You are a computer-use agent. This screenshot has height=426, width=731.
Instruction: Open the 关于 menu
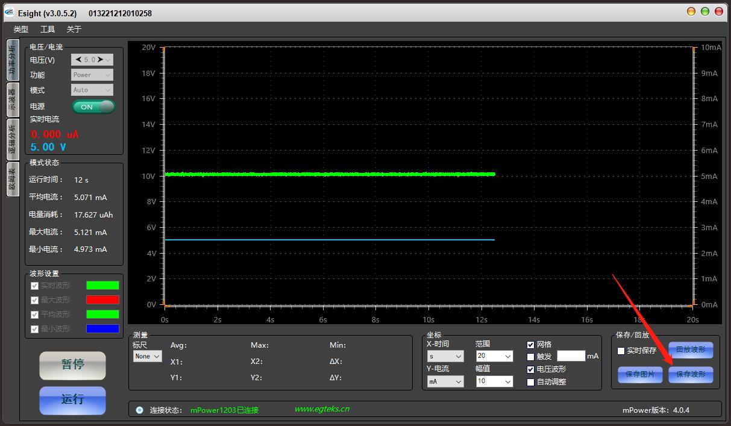coord(74,29)
